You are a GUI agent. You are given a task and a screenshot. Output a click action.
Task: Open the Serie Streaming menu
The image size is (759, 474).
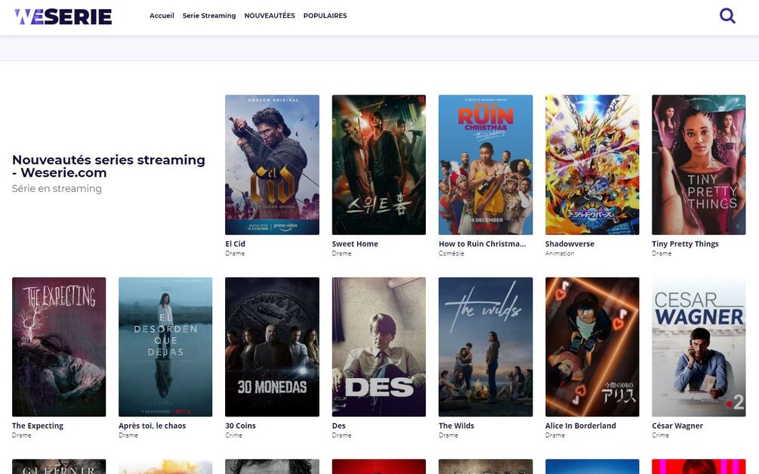coord(209,16)
